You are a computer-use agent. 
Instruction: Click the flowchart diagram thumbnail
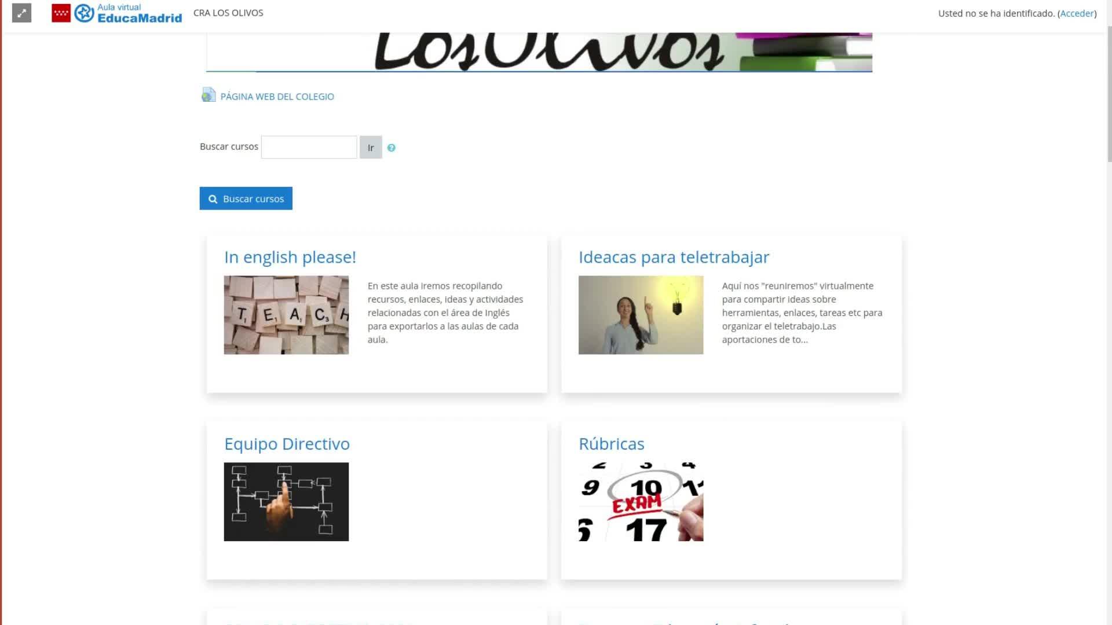click(286, 502)
